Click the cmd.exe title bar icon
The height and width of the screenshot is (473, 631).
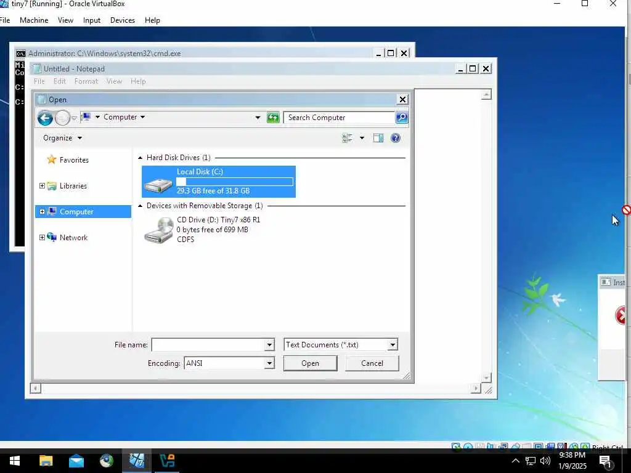click(20, 54)
